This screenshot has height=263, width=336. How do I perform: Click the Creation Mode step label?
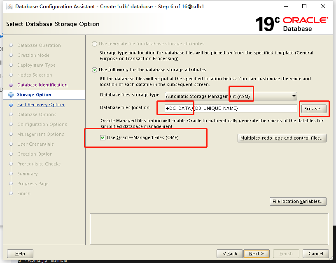click(33, 55)
